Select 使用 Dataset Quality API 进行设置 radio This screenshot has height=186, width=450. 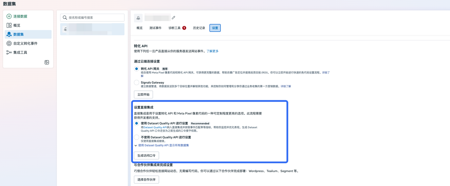point(136,123)
